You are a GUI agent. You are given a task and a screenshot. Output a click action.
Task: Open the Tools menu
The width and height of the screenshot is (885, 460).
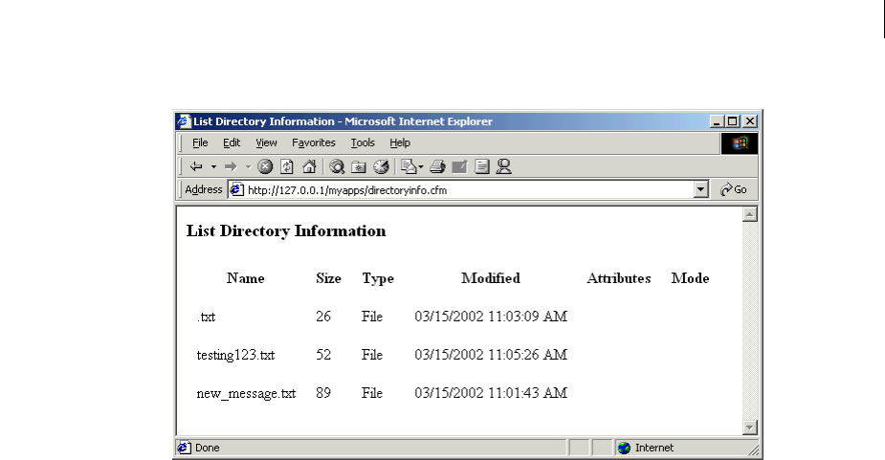pos(363,142)
